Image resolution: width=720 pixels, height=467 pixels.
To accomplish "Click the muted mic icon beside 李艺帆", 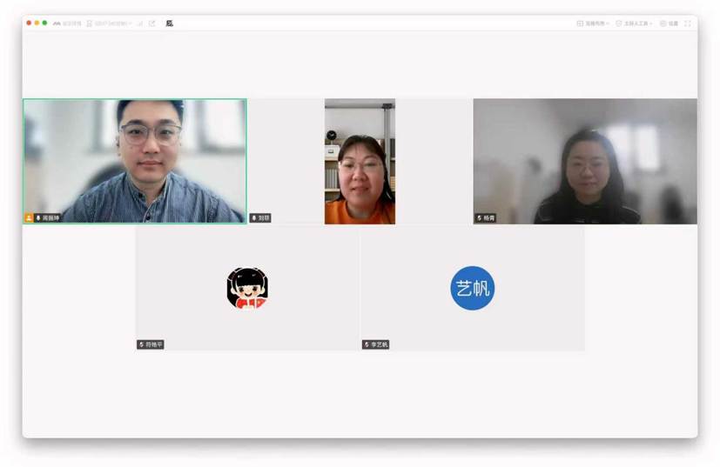I will point(367,344).
